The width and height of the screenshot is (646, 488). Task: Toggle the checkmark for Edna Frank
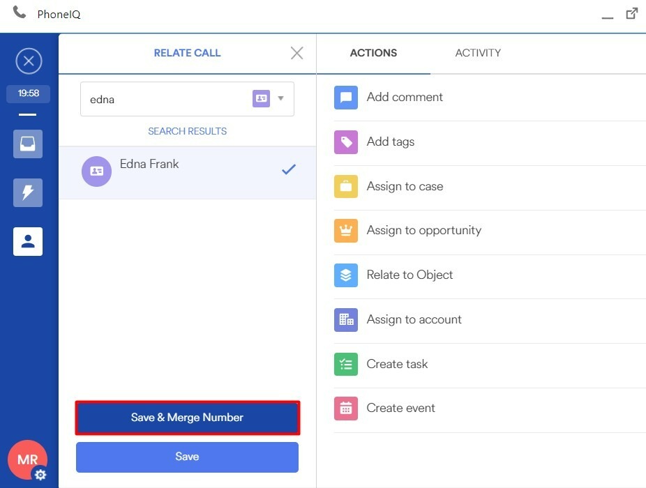288,169
